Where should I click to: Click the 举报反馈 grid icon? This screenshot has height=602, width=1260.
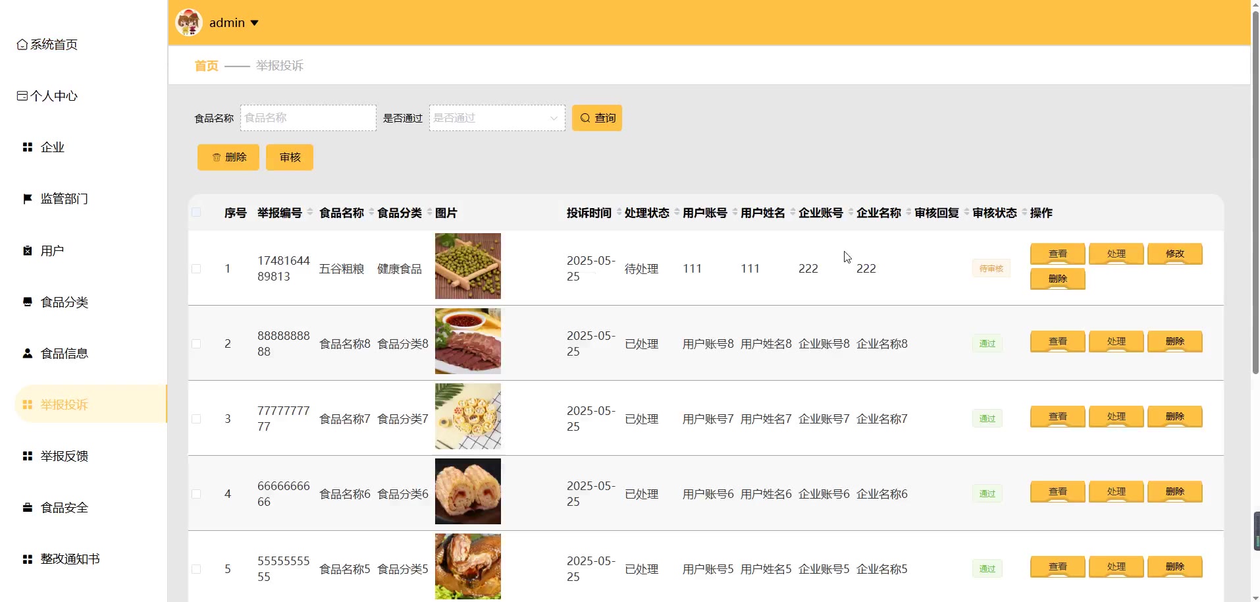click(28, 456)
